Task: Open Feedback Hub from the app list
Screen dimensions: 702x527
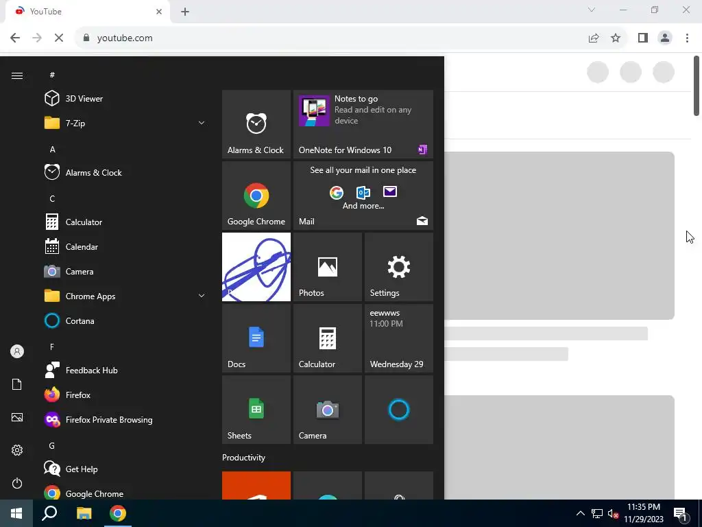Action: click(x=125, y=370)
